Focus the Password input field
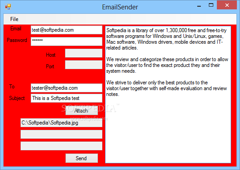 point(66,41)
